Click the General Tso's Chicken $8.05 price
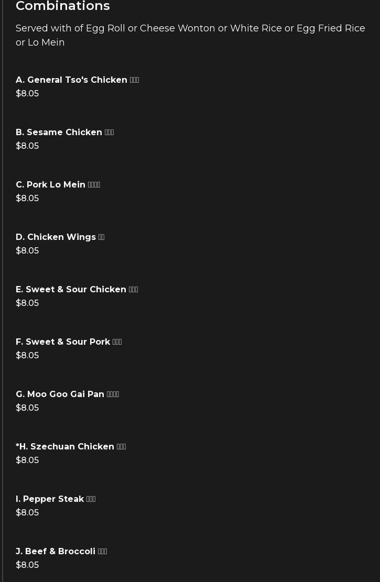The width and height of the screenshot is (380, 582). pos(27,94)
